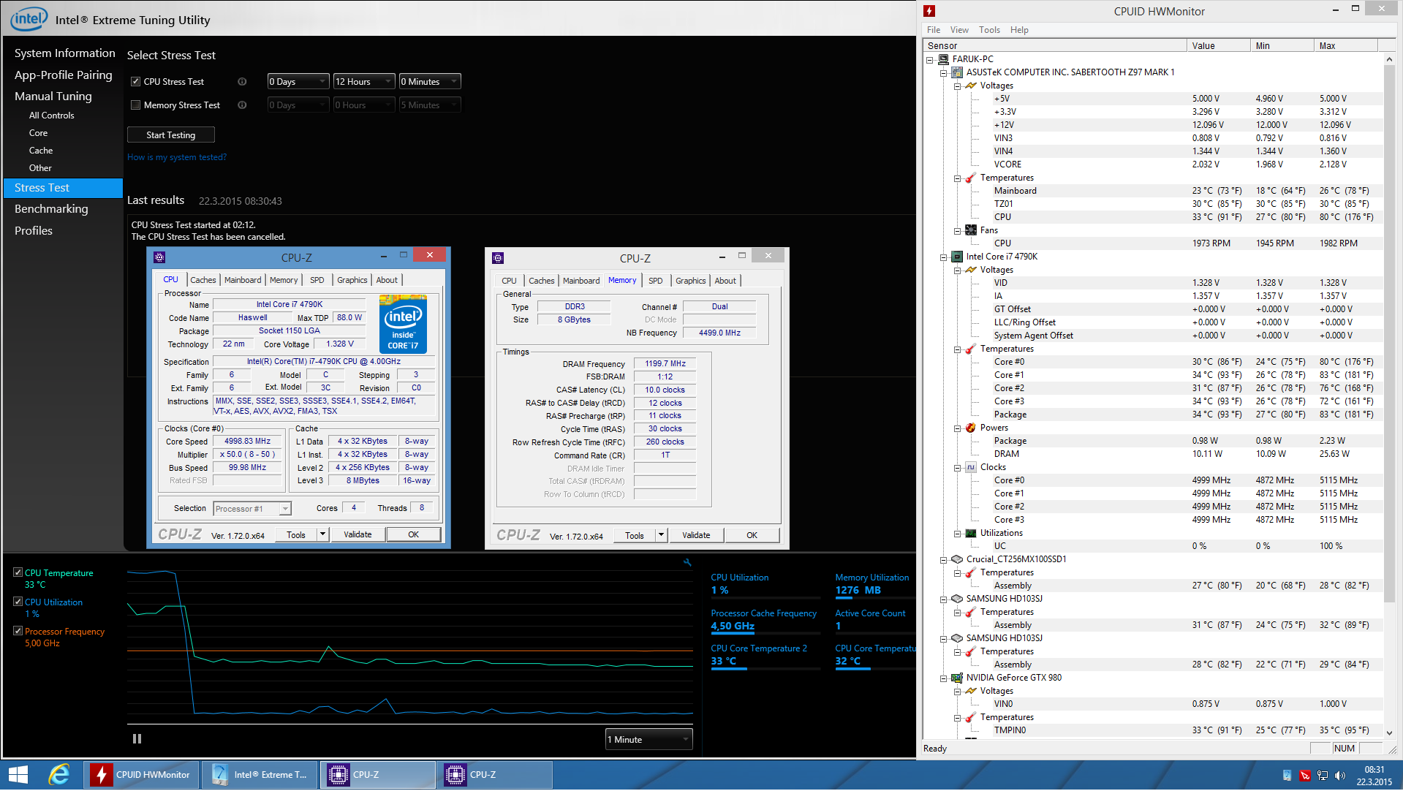Collapse the Intel Core i7 4790K tree node

click(x=943, y=257)
